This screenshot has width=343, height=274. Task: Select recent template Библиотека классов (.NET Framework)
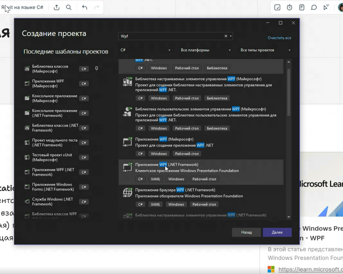(x=56, y=128)
